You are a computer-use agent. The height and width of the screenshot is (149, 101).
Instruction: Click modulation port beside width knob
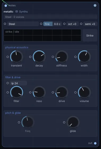tap(75, 57)
